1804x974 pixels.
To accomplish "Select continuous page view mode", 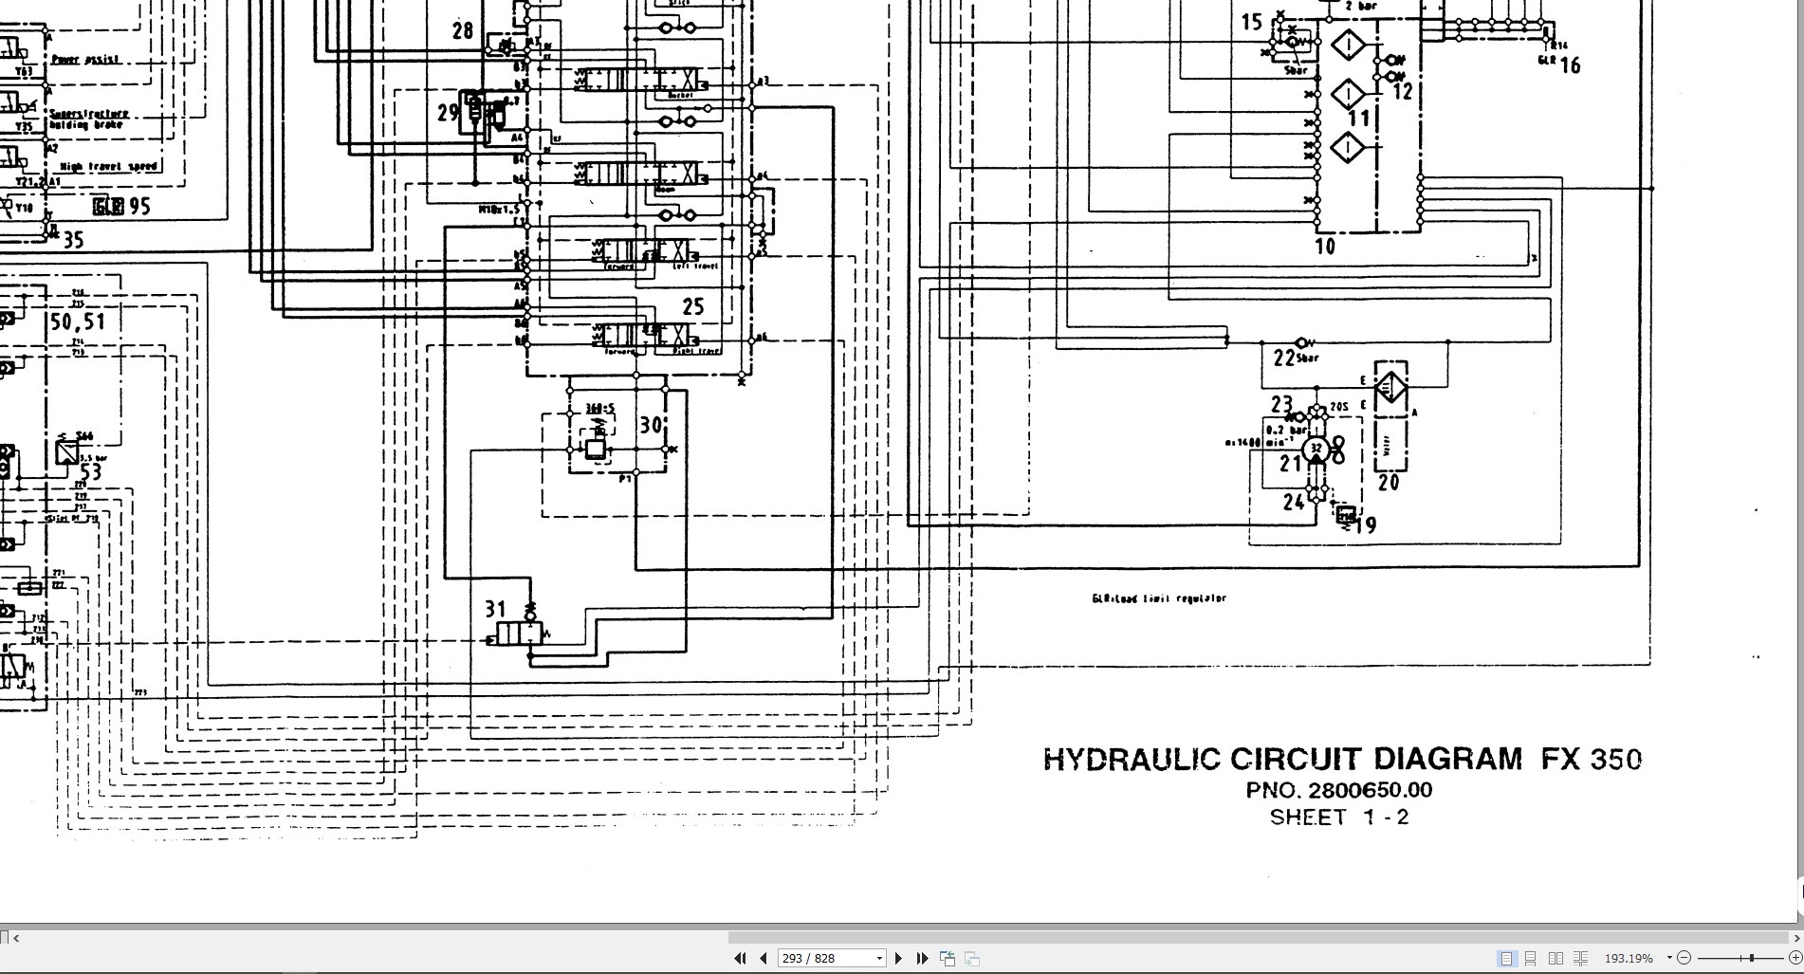I will [1531, 958].
